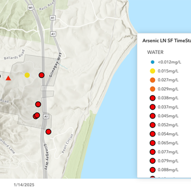Click the 1/14/2025 date label

[x=24, y=185]
